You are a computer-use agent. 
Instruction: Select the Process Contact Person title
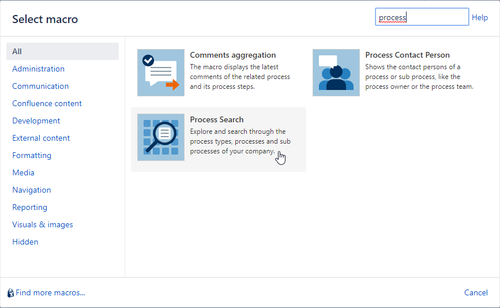pyautogui.click(x=407, y=55)
